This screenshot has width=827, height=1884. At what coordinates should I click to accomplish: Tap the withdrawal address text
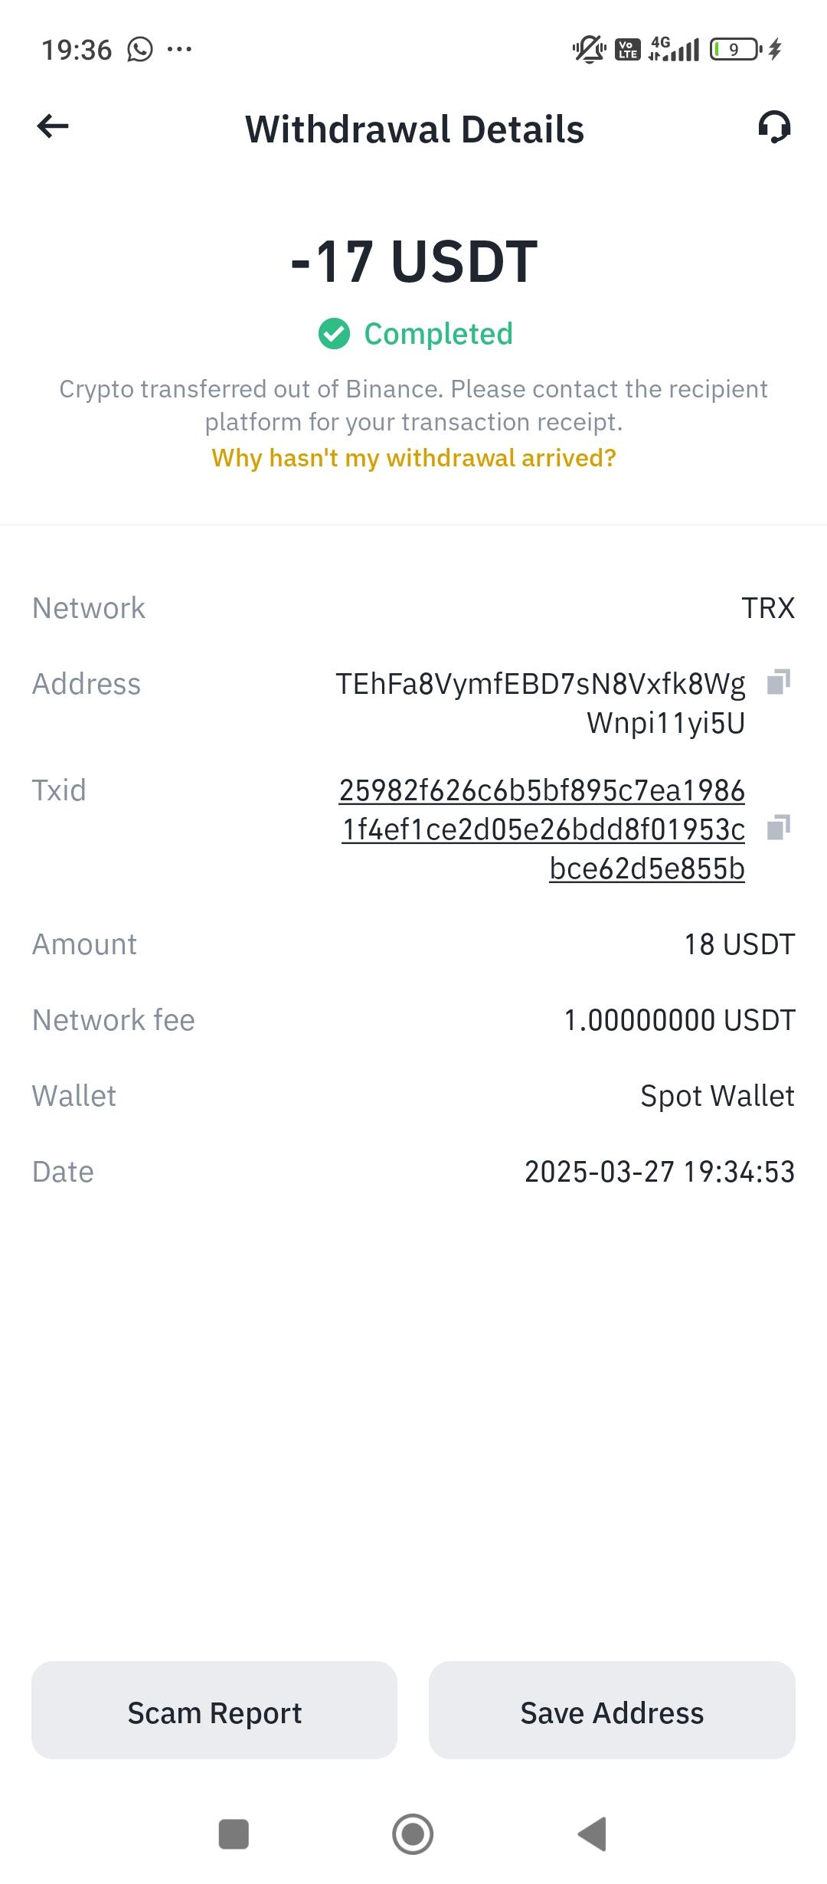click(x=540, y=703)
